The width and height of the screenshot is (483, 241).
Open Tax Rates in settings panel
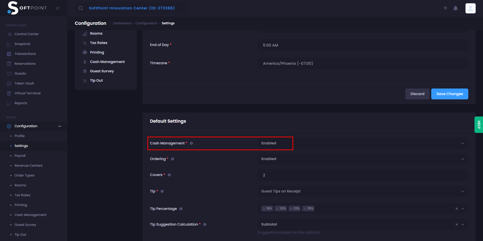click(98, 43)
